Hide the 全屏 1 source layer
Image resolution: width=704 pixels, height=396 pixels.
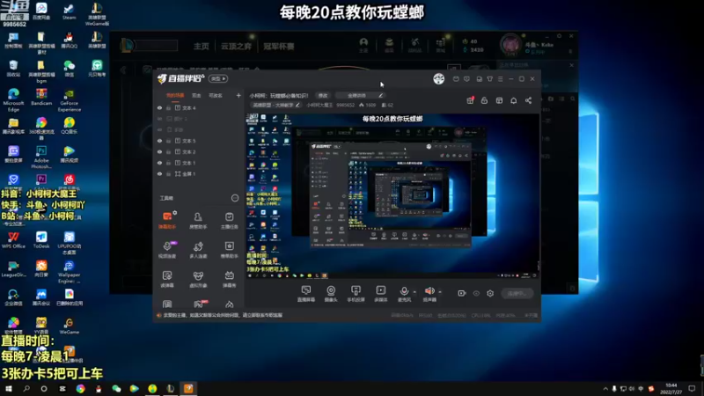[x=159, y=173]
